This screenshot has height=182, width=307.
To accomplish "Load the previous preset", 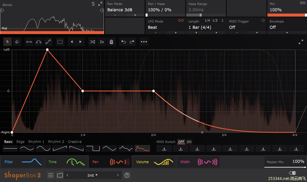I will click(67, 175).
